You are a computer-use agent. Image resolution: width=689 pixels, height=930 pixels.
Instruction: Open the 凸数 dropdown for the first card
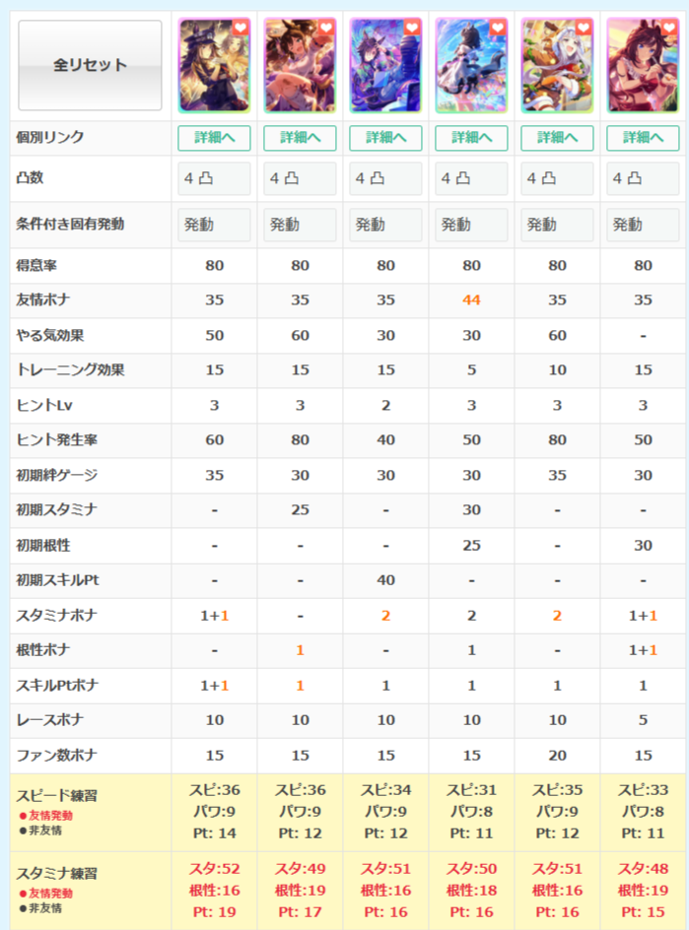[214, 179]
